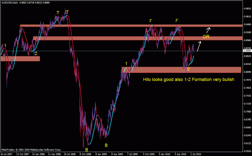Click the 0.6780 price axis label
The height and width of the screenshot is (156, 252).
click(x=248, y=120)
